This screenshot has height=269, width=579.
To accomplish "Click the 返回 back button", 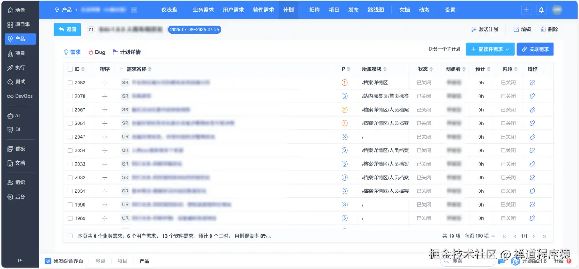I will pos(67,29).
